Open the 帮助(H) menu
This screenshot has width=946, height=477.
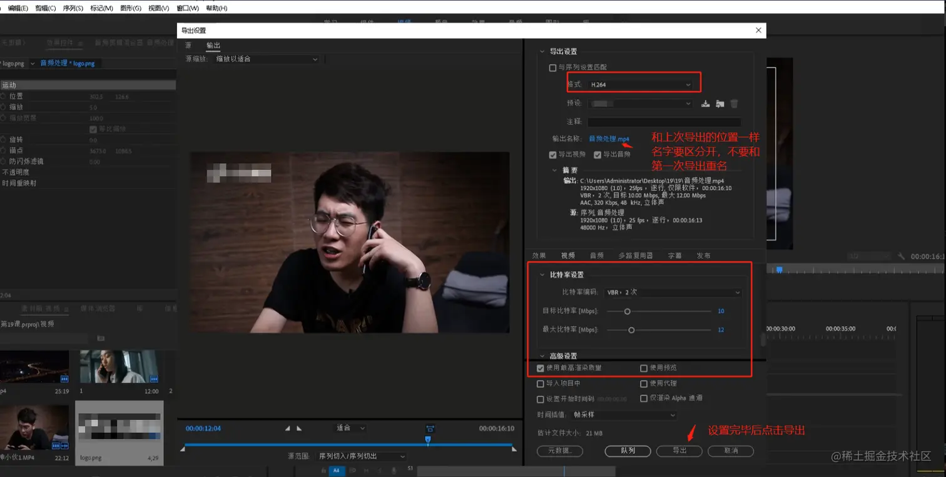point(216,8)
